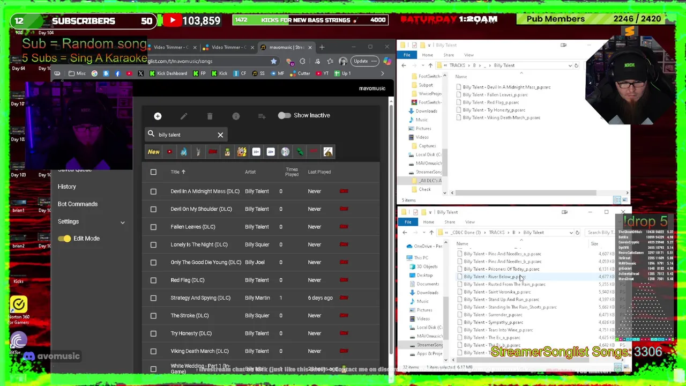Open Bot Commands in sidebar
This screenshot has width=686, height=386.
pos(78,204)
